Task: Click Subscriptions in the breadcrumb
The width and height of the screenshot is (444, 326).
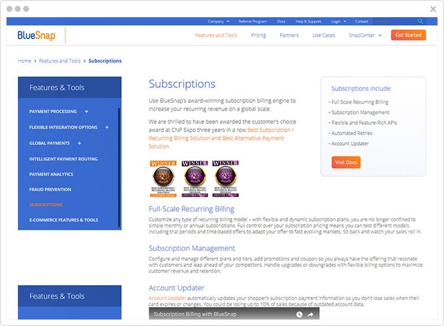Action: [105, 60]
